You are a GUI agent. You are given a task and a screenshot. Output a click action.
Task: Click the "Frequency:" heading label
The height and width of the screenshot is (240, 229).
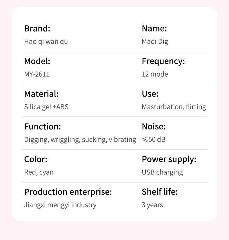click(x=163, y=61)
